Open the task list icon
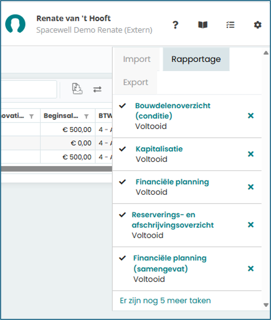The width and height of the screenshot is (271, 320). click(230, 25)
